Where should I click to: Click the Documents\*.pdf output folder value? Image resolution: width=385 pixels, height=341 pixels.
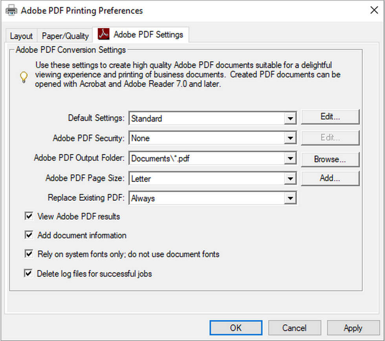(x=160, y=159)
